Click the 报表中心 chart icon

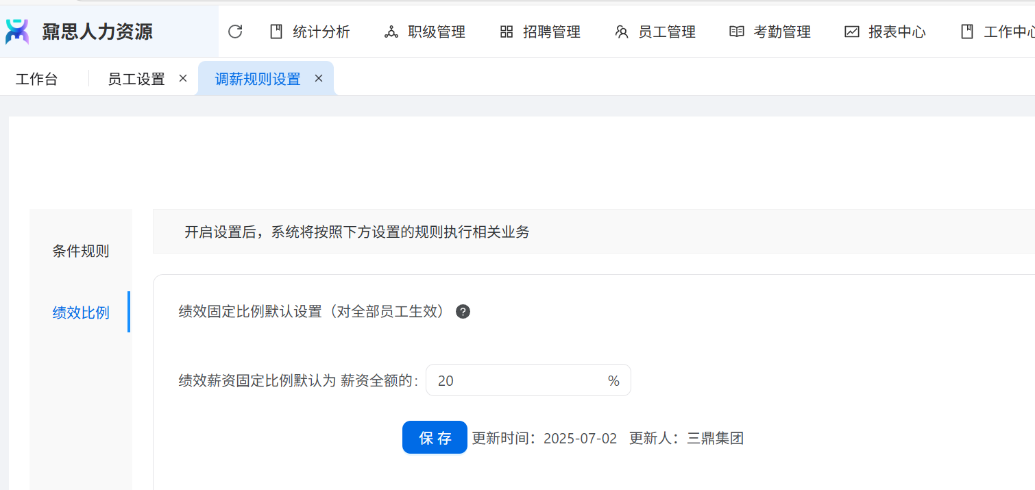852,32
